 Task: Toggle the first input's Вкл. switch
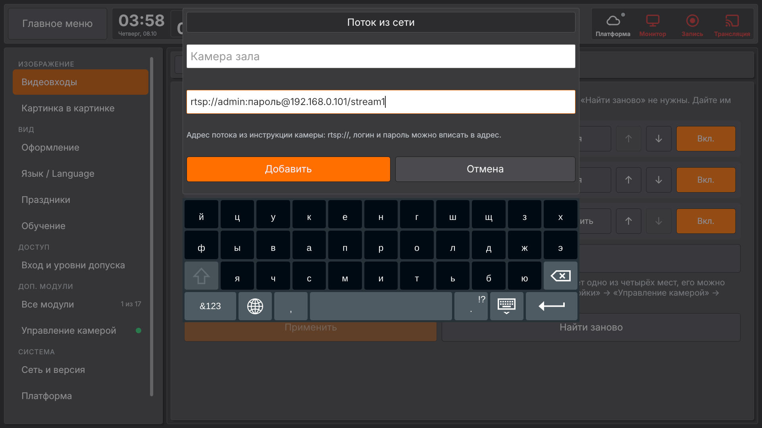[x=706, y=139]
